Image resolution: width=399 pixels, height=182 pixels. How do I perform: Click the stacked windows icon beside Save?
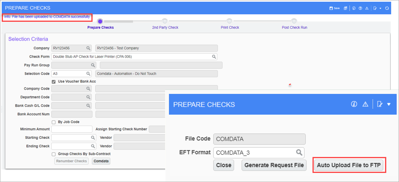pyautogui.click(x=345, y=8)
